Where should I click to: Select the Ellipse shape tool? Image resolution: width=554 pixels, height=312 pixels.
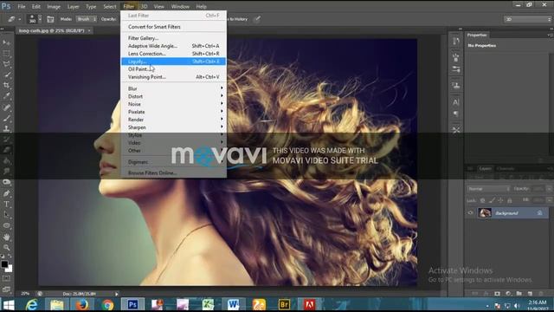[7, 225]
